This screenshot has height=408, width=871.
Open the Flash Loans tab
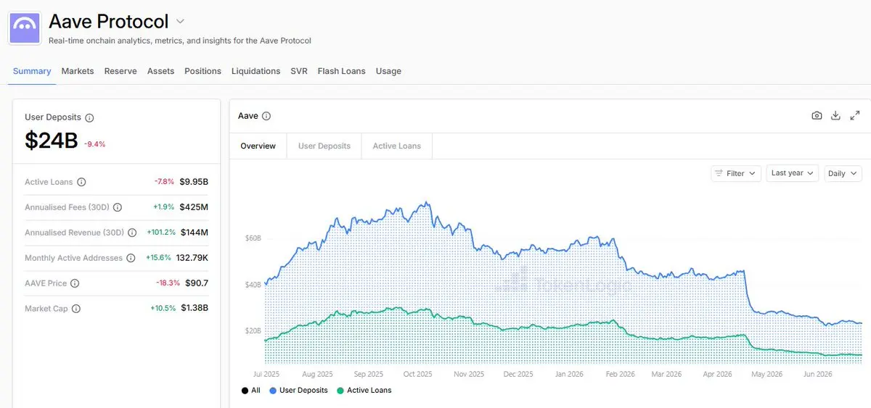click(341, 71)
